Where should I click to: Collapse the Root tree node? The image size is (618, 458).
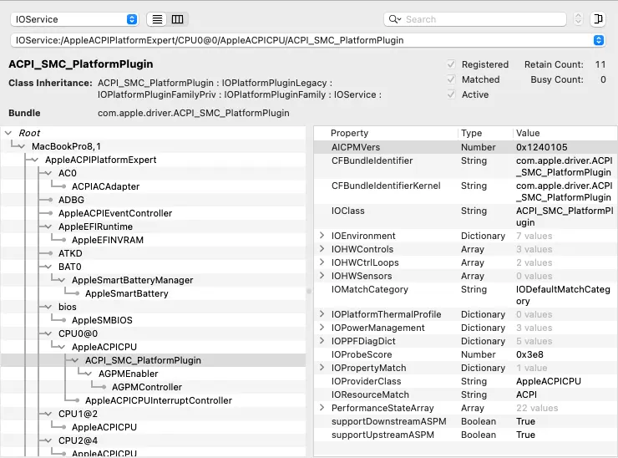8,133
